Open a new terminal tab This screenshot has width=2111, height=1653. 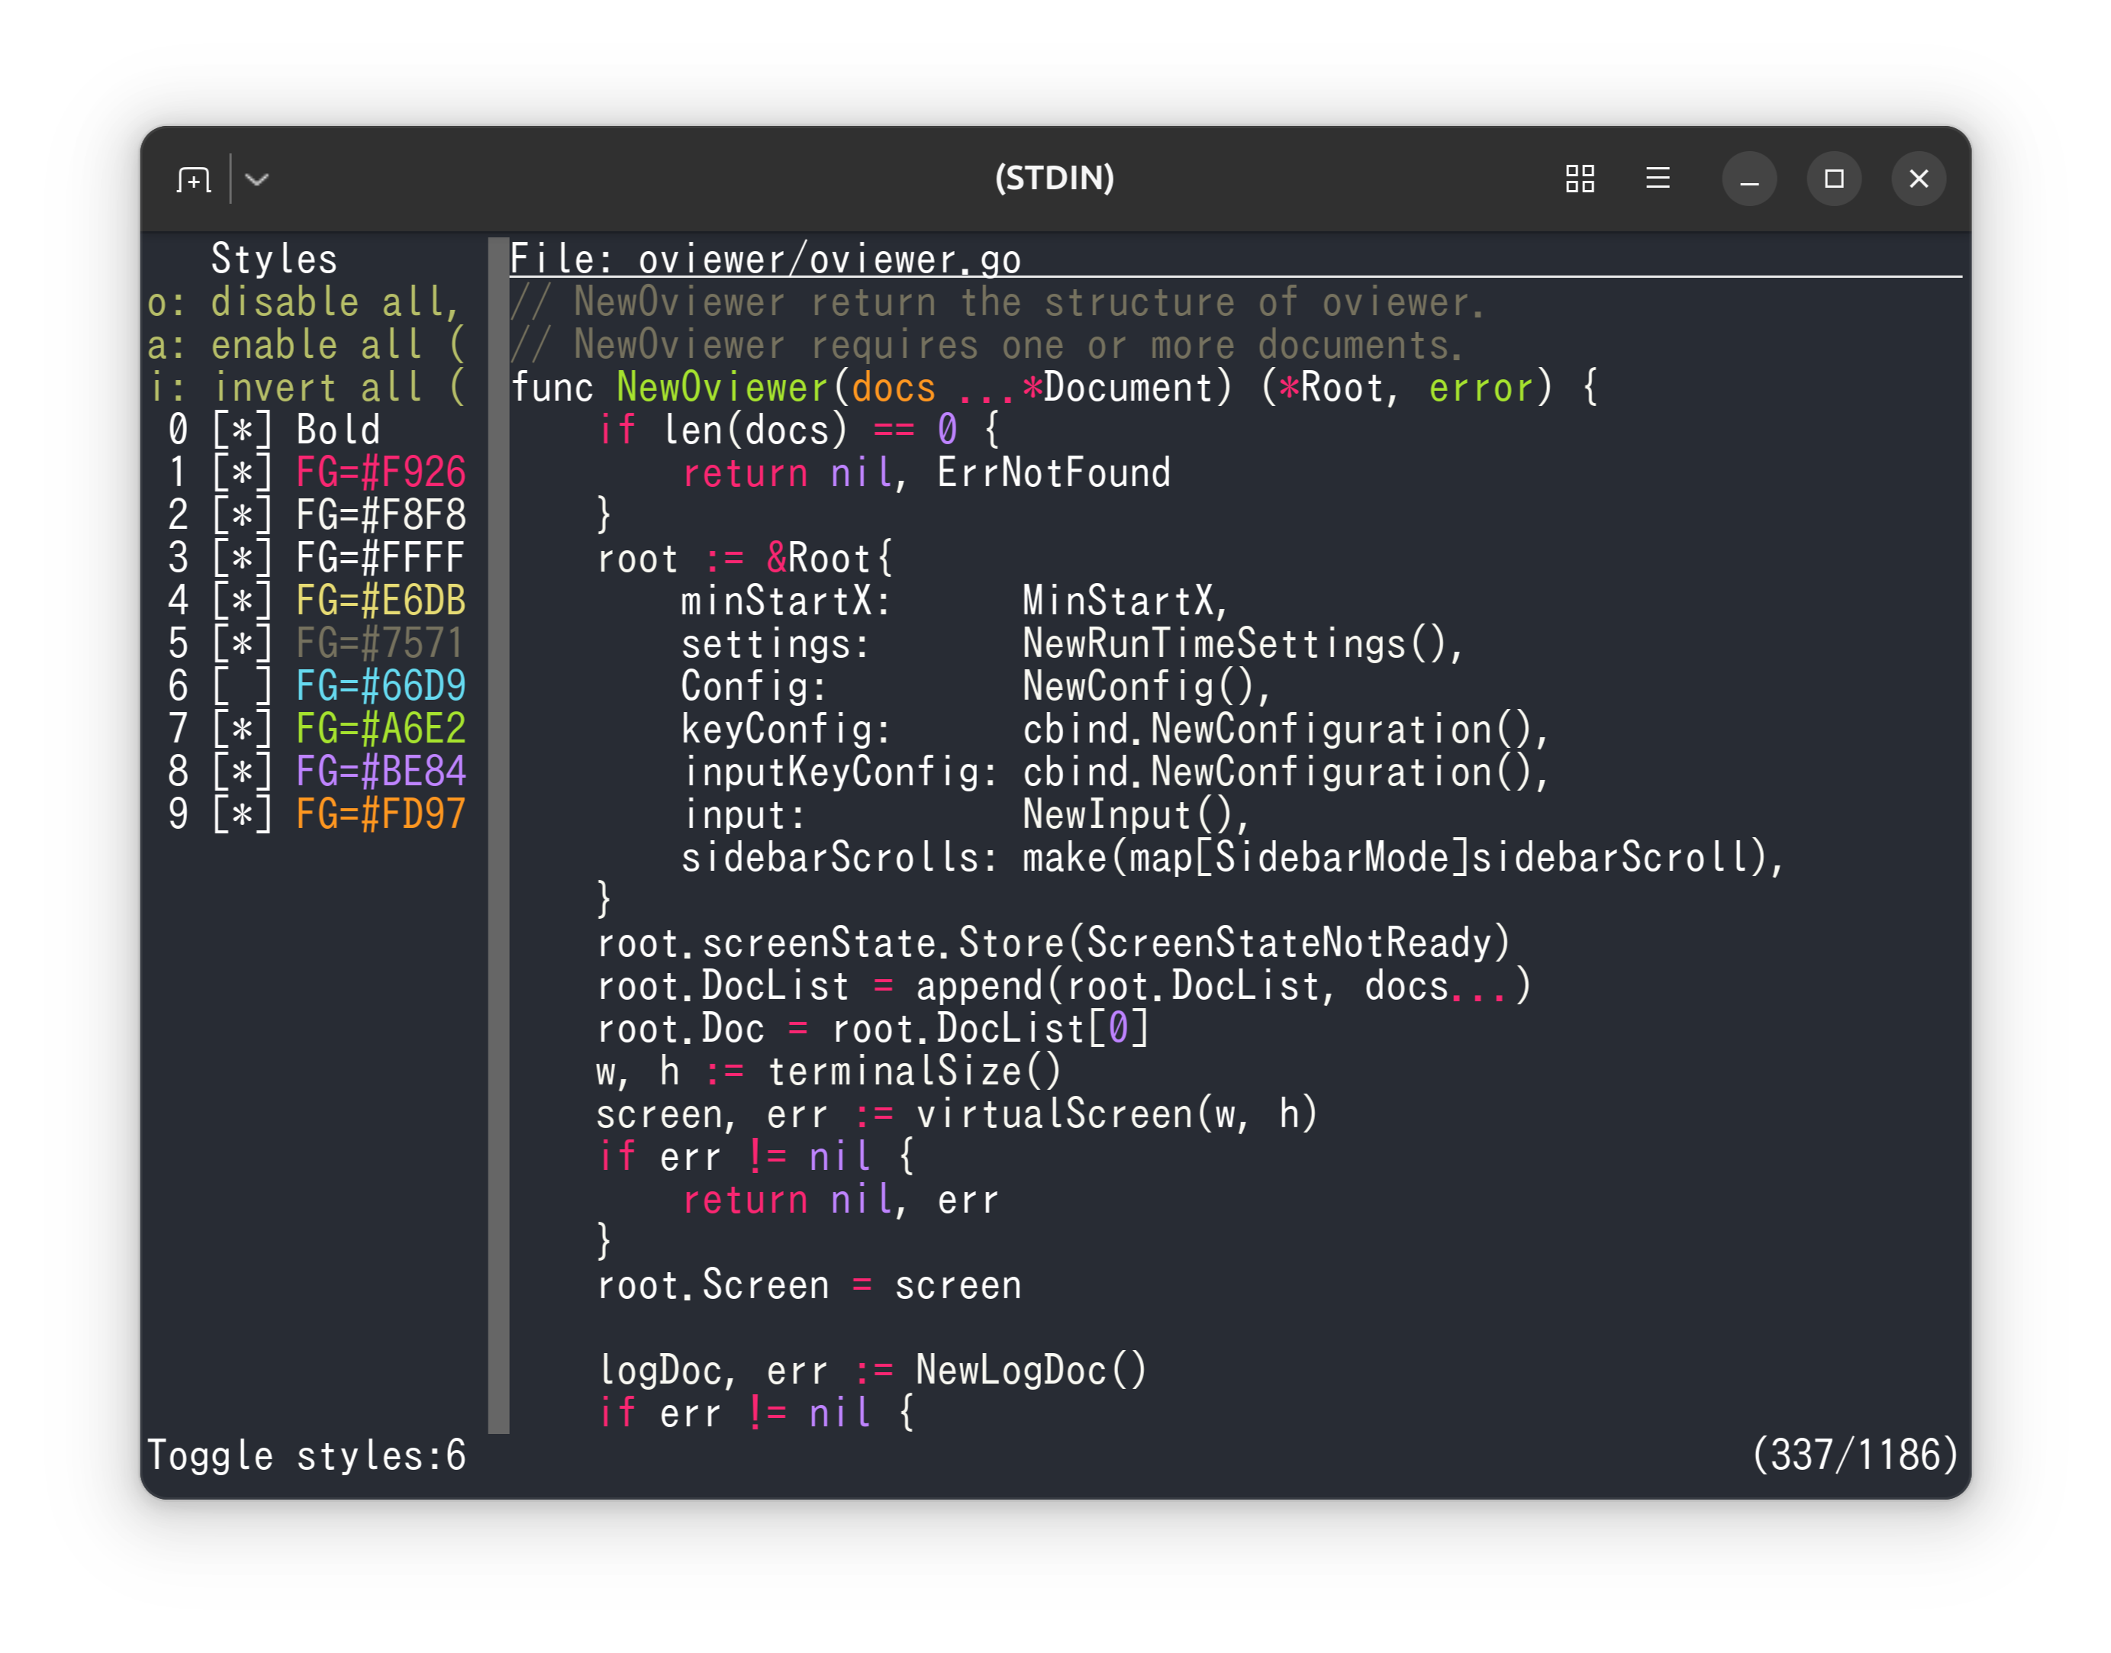[x=194, y=179]
